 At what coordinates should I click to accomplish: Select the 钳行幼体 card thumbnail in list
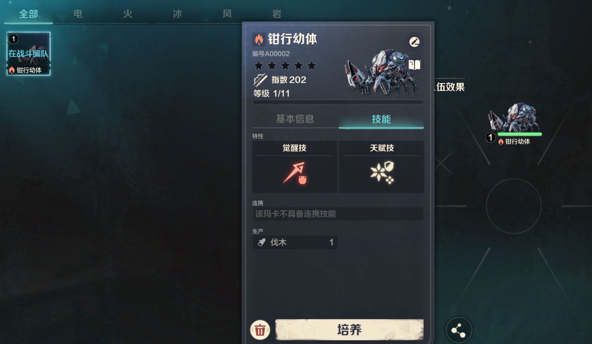[x=29, y=54]
